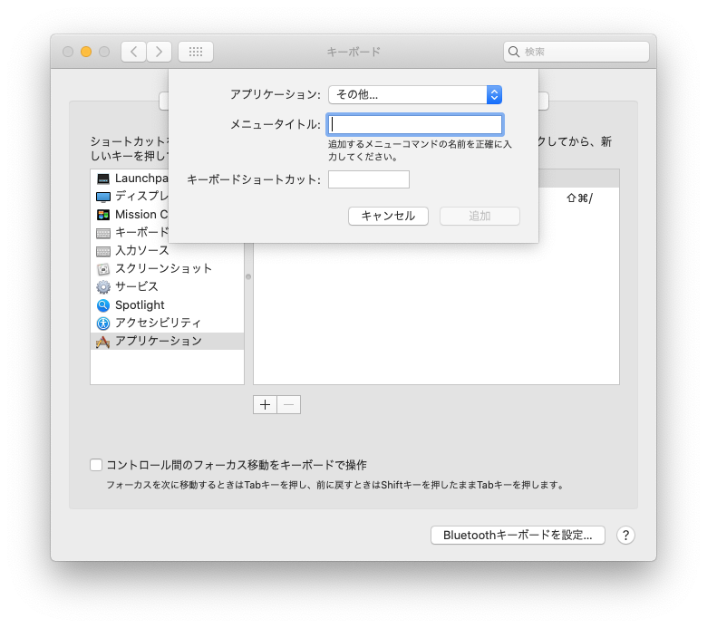707x628 pixels.
Task: Click the サービス gear icon
Action: 103,286
